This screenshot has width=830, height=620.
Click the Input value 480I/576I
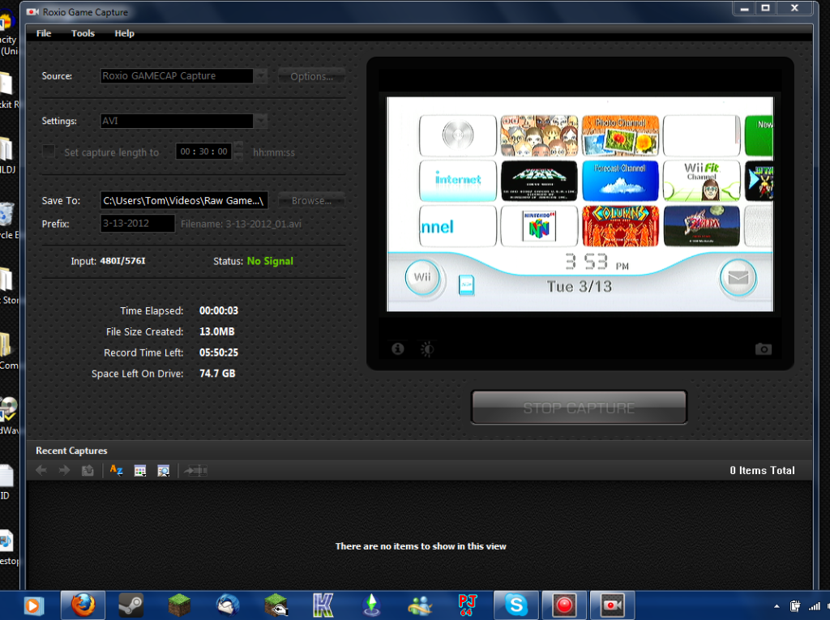pos(123,261)
